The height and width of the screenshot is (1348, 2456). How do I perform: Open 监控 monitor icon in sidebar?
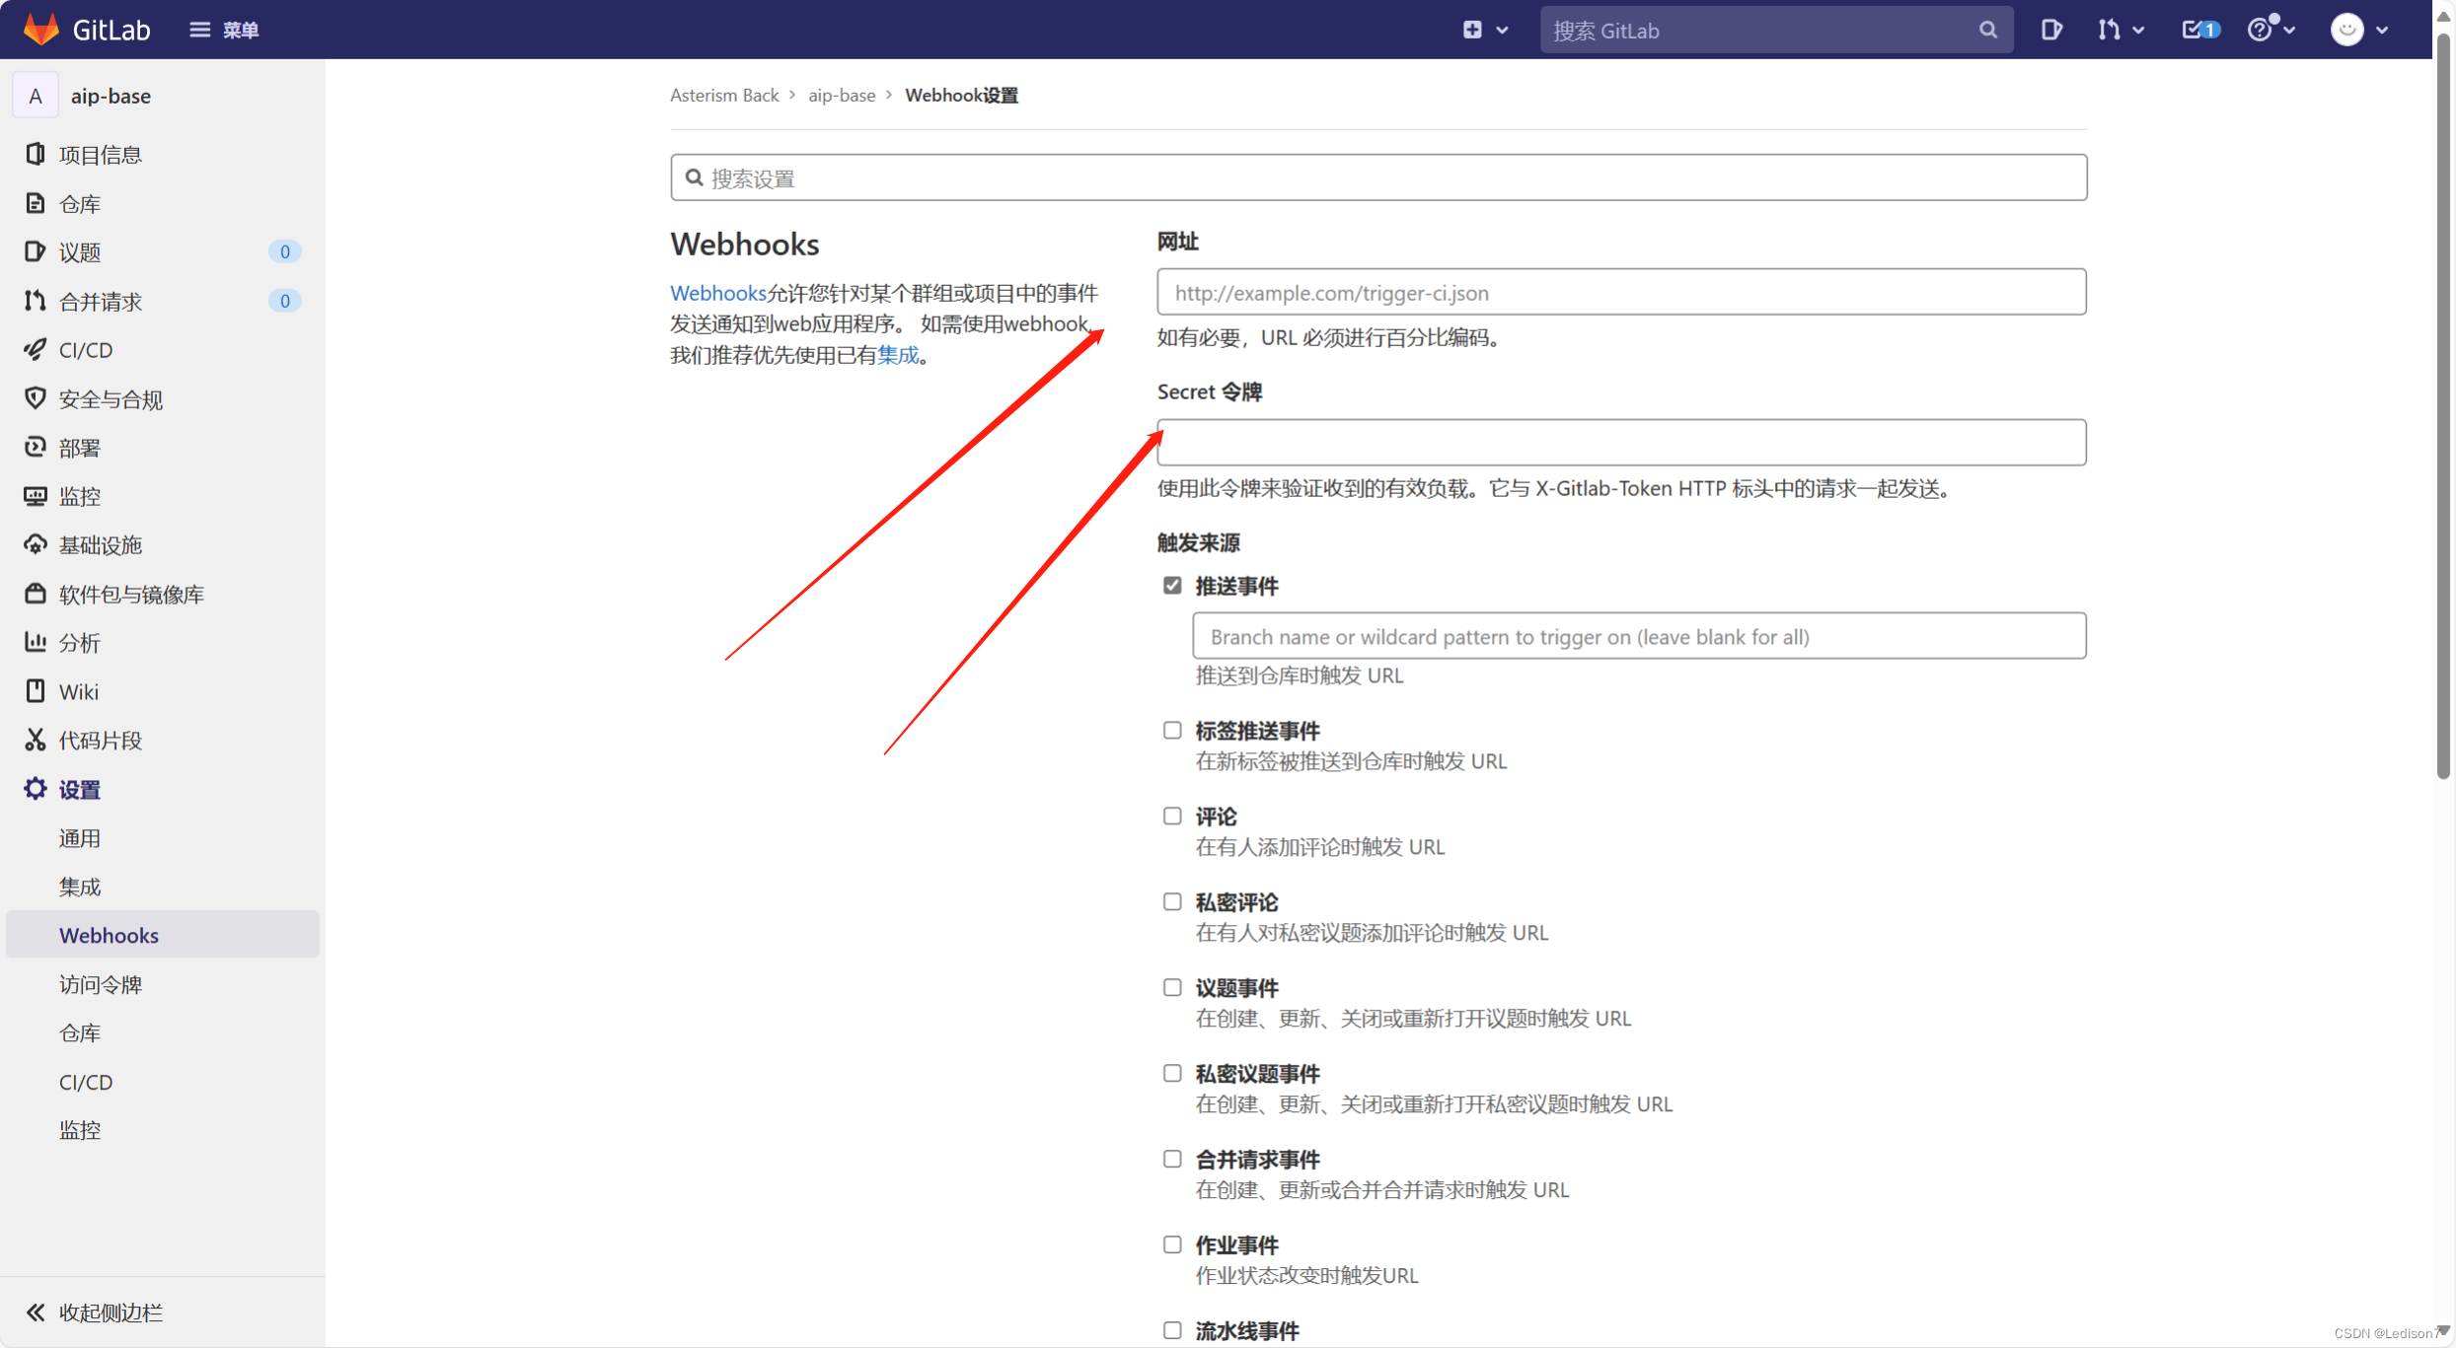click(x=36, y=496)
